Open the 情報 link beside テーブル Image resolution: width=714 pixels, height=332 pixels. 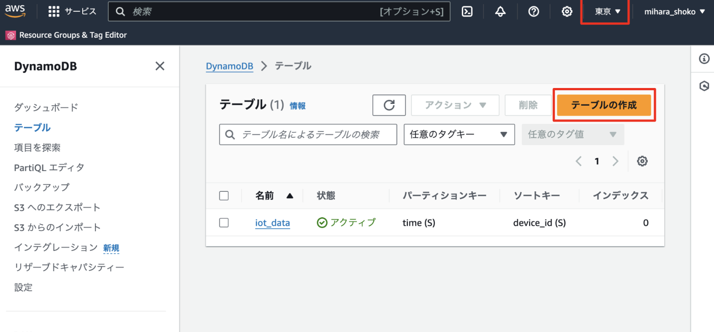click(x=297, y=106)
